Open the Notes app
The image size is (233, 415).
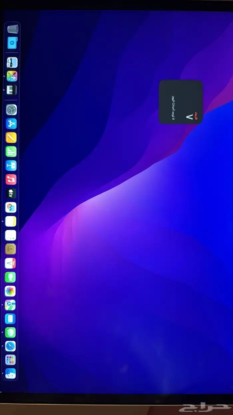[x=11, y=221]
